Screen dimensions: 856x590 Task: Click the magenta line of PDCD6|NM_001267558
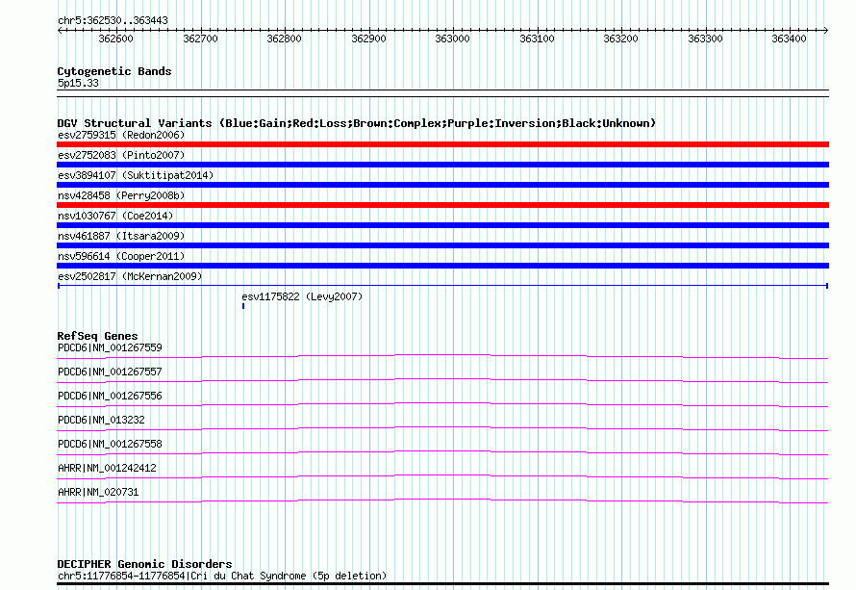coord(442,453)
